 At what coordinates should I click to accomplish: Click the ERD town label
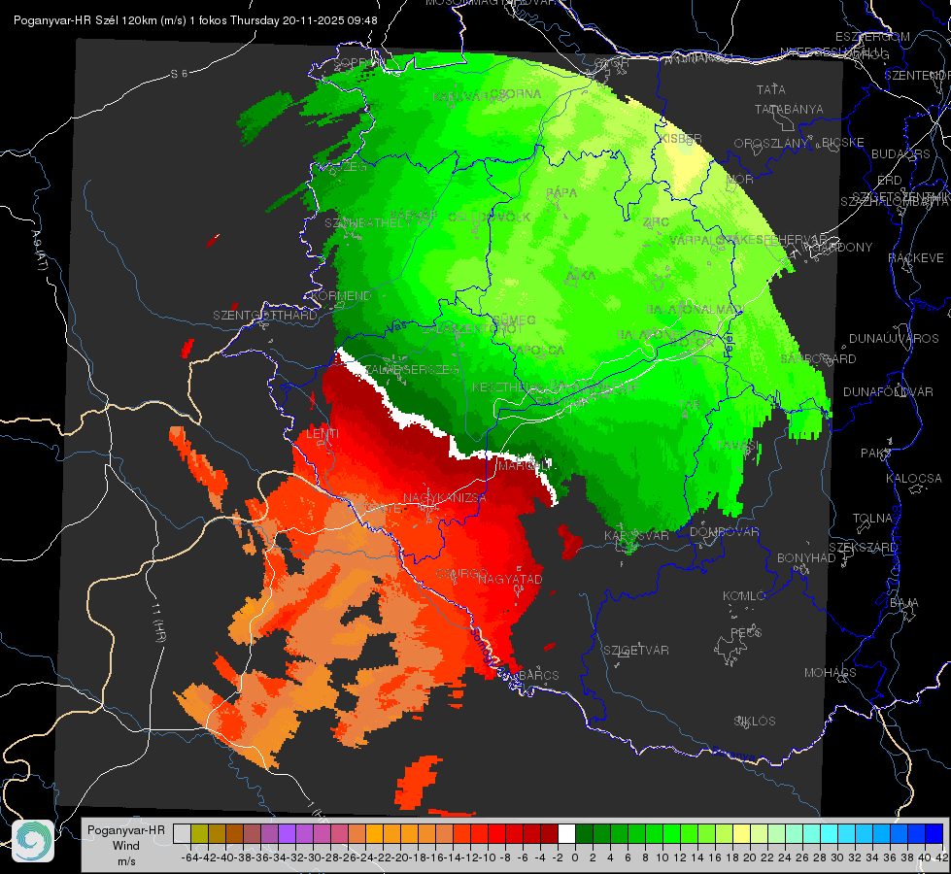pos(890,181)
